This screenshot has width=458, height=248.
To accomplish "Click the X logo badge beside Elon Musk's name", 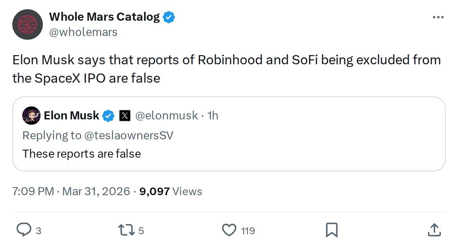I will pyautogui.click(x=124, y=115).
